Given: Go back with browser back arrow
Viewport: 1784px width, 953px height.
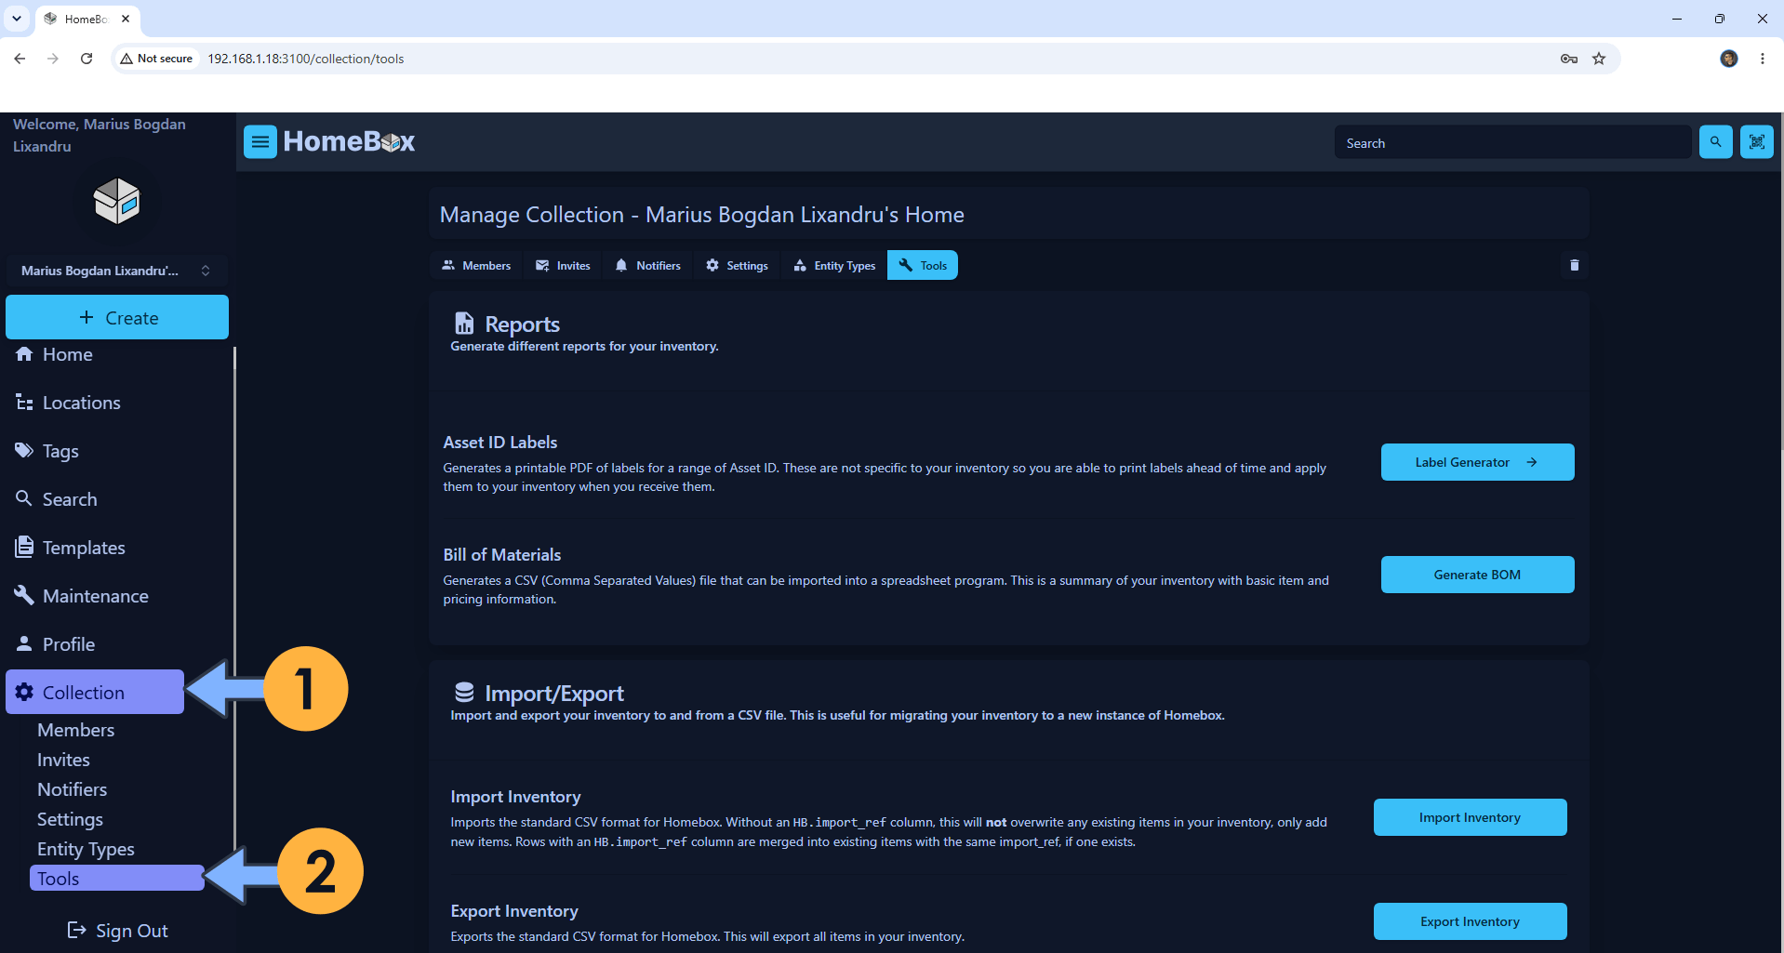Looking at the screenshot, I should (20, 59).
